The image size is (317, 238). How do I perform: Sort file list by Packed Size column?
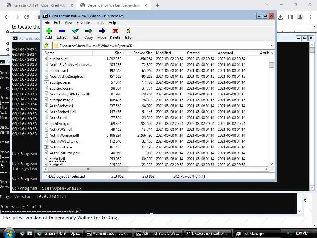coord(138,53)
